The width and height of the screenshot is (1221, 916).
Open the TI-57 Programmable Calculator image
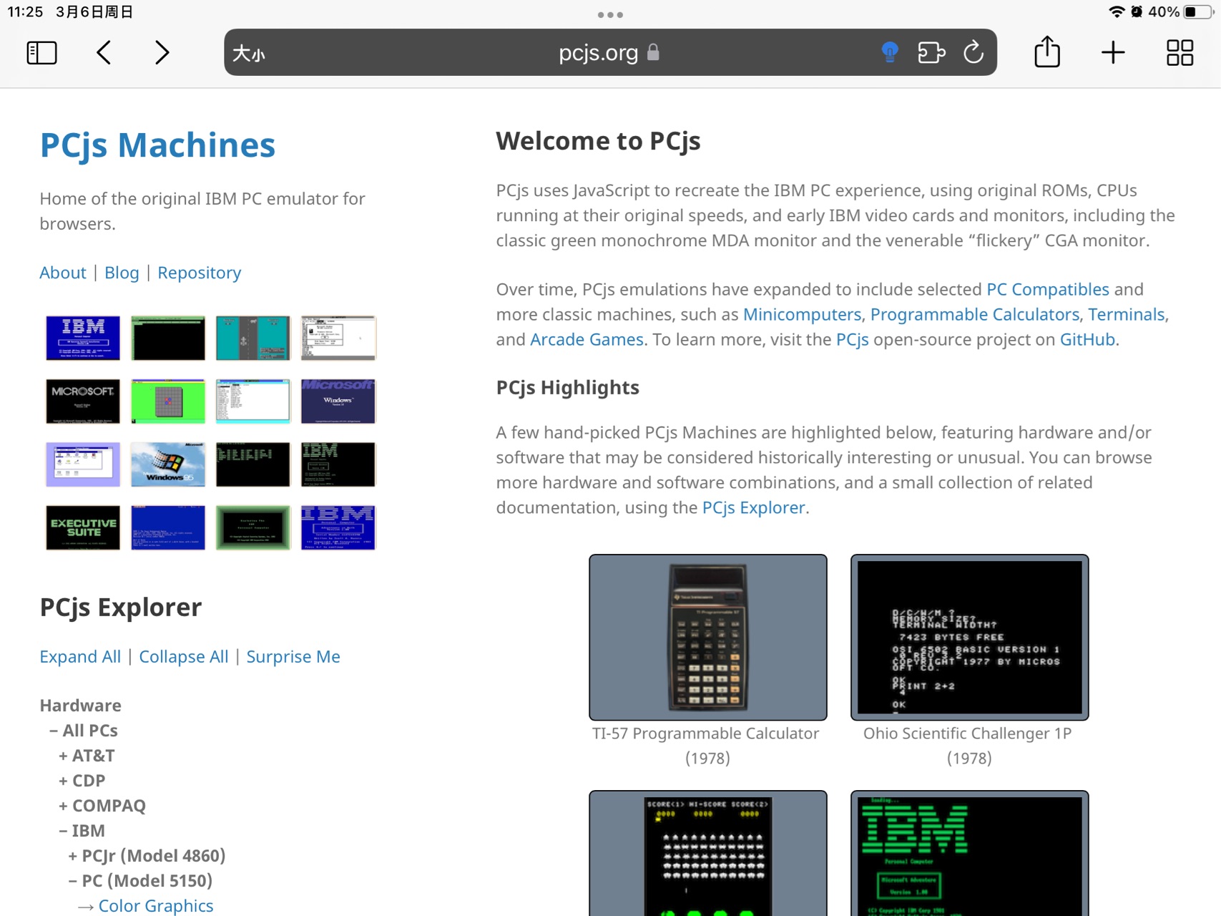pos(708,638)
